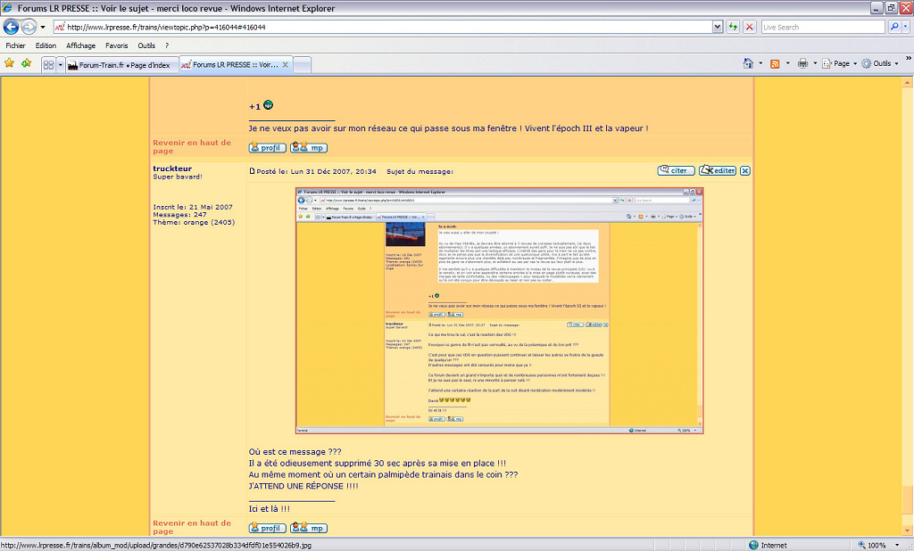Click the Live Search input box

822,27
